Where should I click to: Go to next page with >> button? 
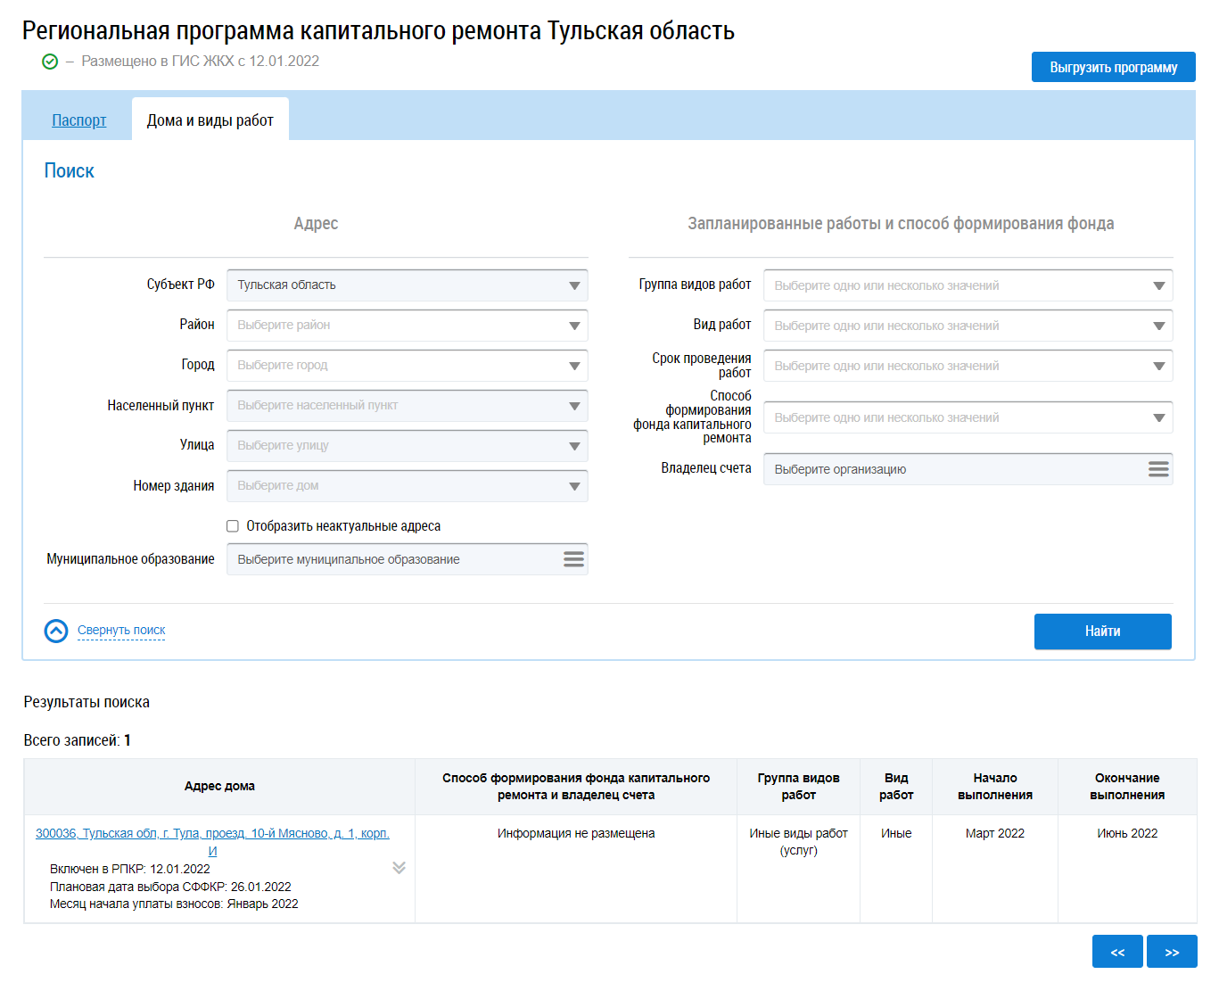tap(1172, 952)
